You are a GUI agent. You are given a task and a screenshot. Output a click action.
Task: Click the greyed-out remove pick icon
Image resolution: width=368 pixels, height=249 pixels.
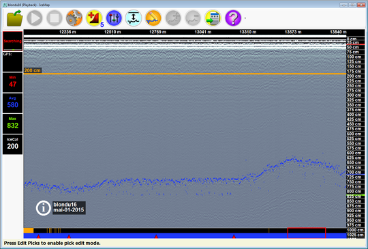193,18
